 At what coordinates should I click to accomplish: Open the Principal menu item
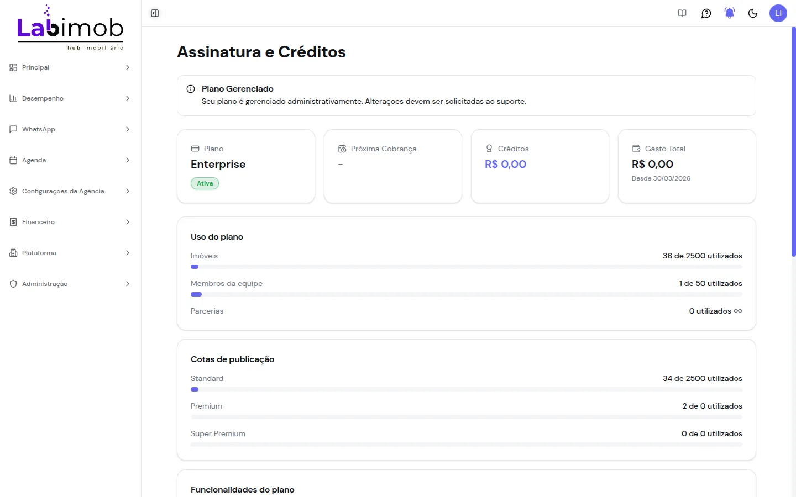[x=70, y=67]
